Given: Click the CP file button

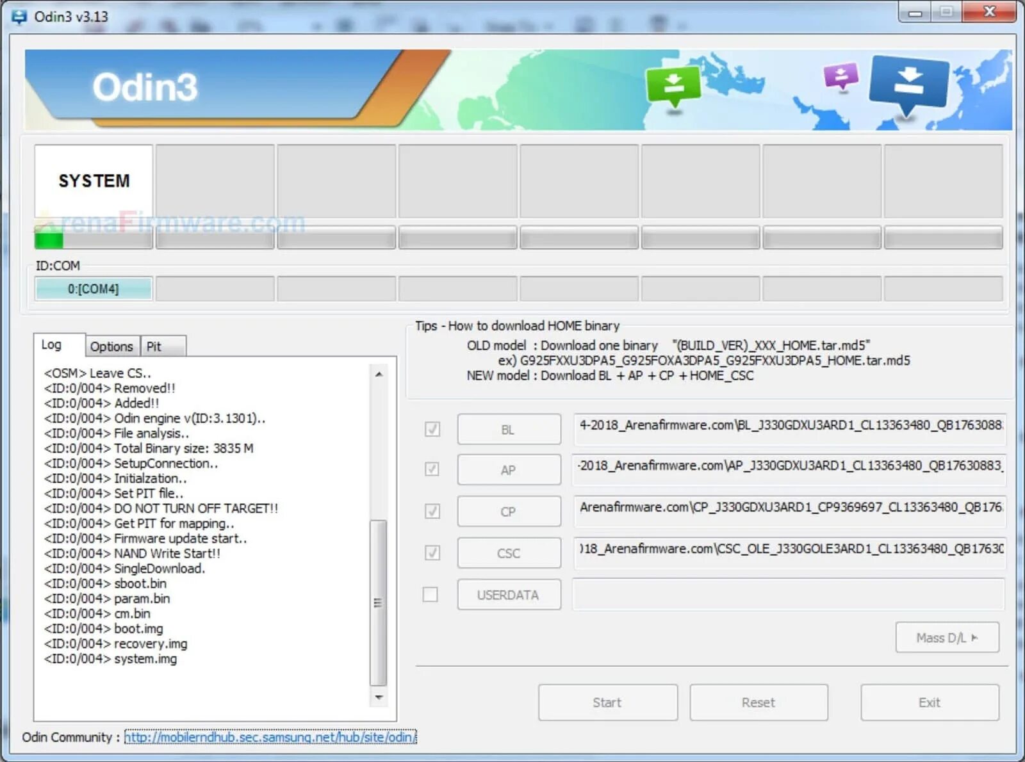Looking at the screenshot, I should [509, 512].
